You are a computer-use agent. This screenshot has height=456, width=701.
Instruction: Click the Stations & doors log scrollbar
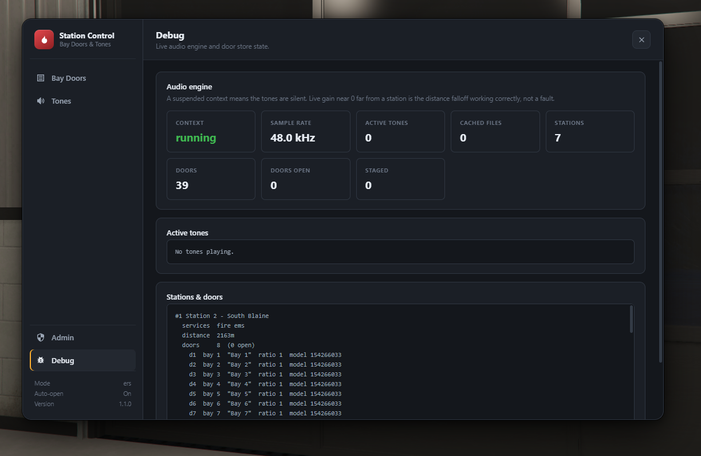point(631,319)
